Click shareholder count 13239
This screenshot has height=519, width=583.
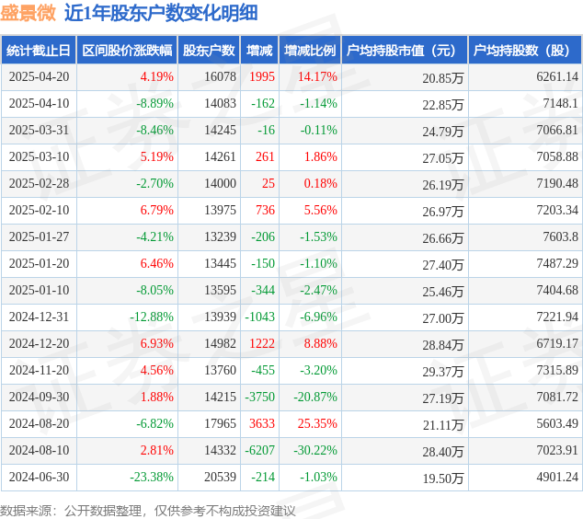220,236
